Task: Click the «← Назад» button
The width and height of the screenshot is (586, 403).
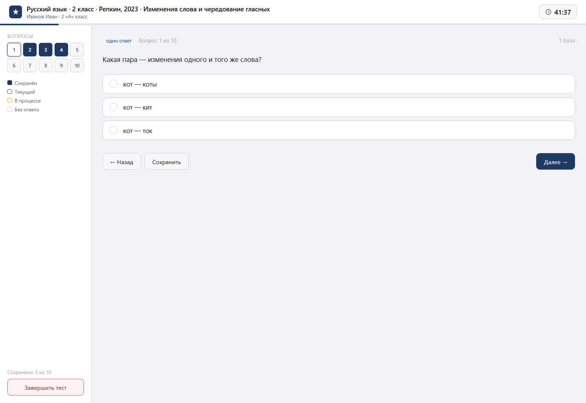Action: point(122,162)
